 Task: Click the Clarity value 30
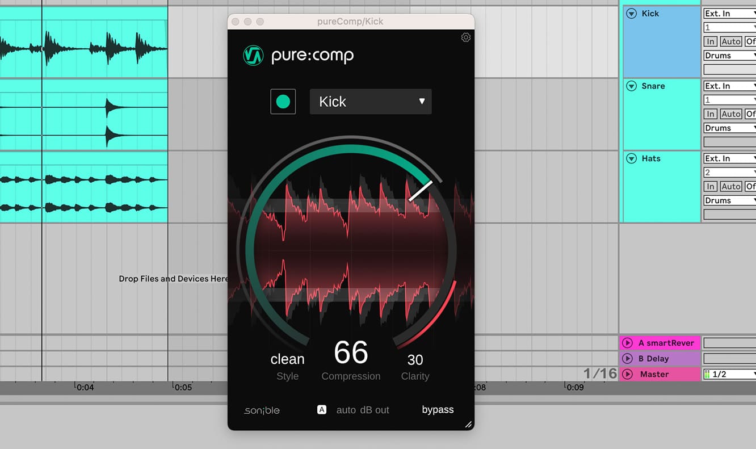tap(415, 360)
